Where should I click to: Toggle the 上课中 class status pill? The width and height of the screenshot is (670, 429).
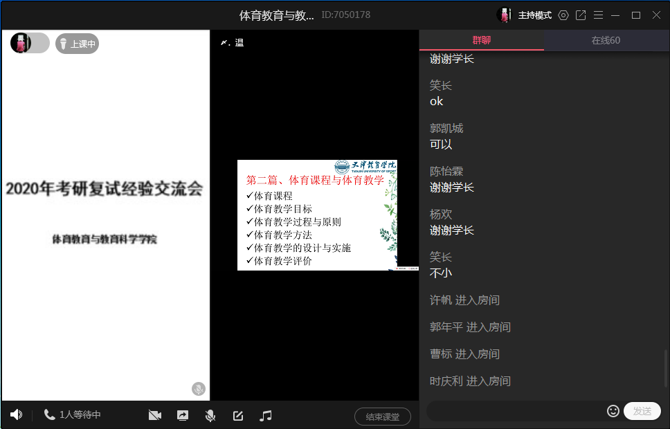[77, 44]
